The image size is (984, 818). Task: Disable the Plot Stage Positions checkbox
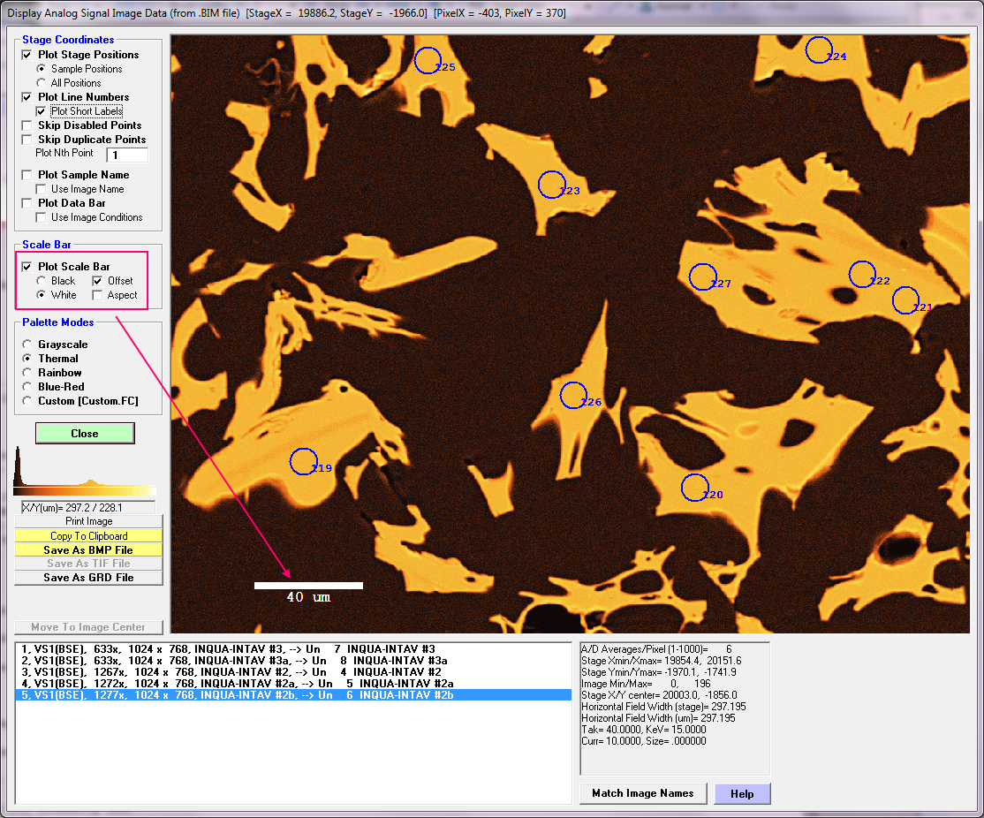(x=27, y=55)
